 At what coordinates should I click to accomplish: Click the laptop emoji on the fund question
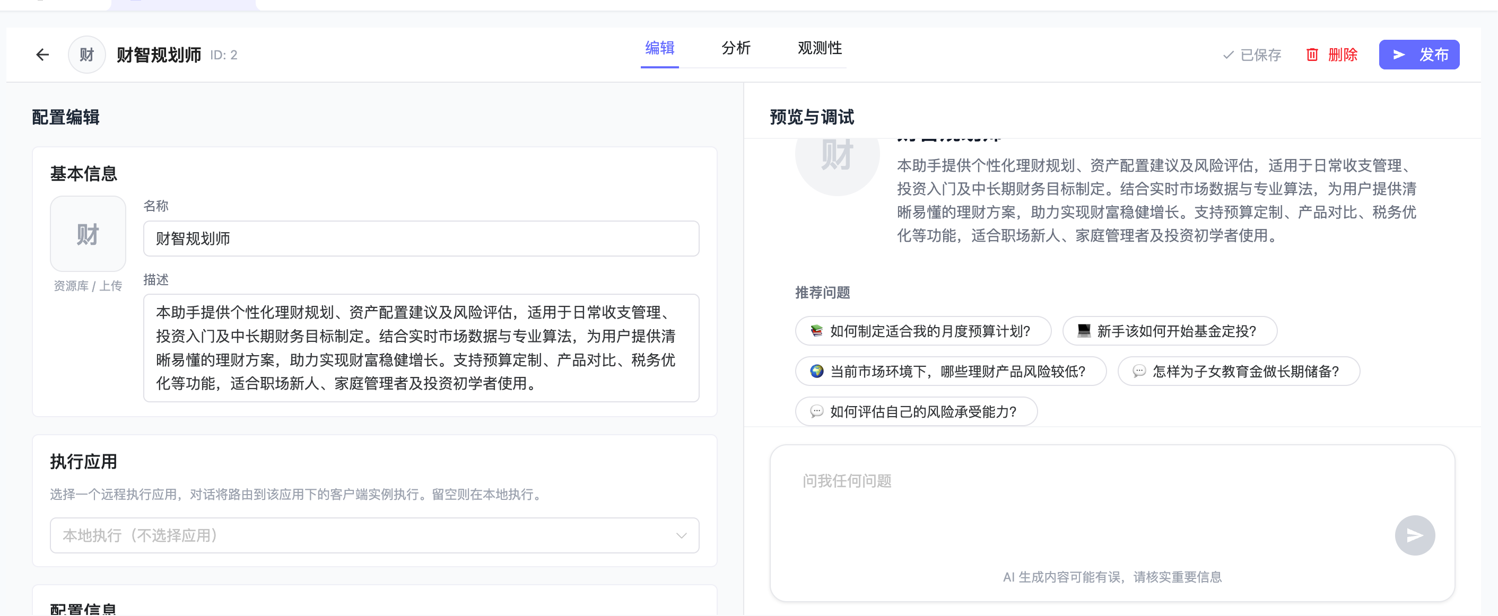tap(1084, 331)
